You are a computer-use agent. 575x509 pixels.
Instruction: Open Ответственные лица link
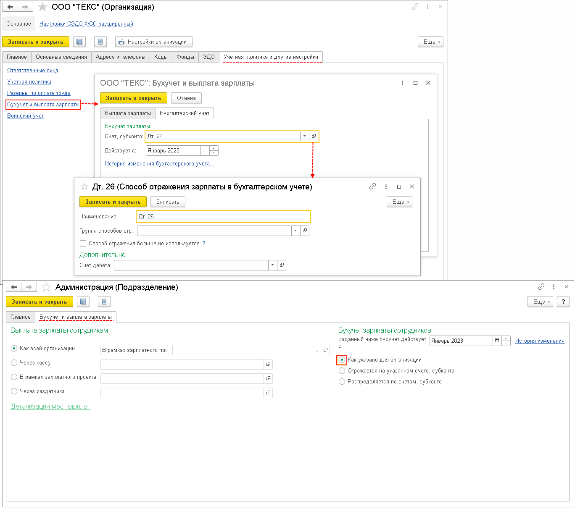click(x=33, y=71)
